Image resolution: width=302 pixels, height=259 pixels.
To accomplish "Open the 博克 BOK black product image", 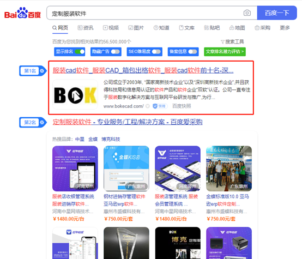I will (178, 243).
